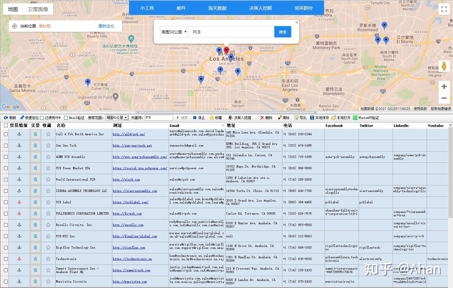Star the ACME PCB Assembly row
Viewport: 453px width, 288px height.
coord(48,157)
